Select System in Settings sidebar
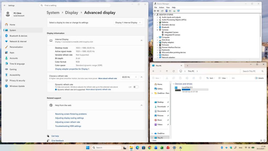268x151 pixels. coord(23,30)
